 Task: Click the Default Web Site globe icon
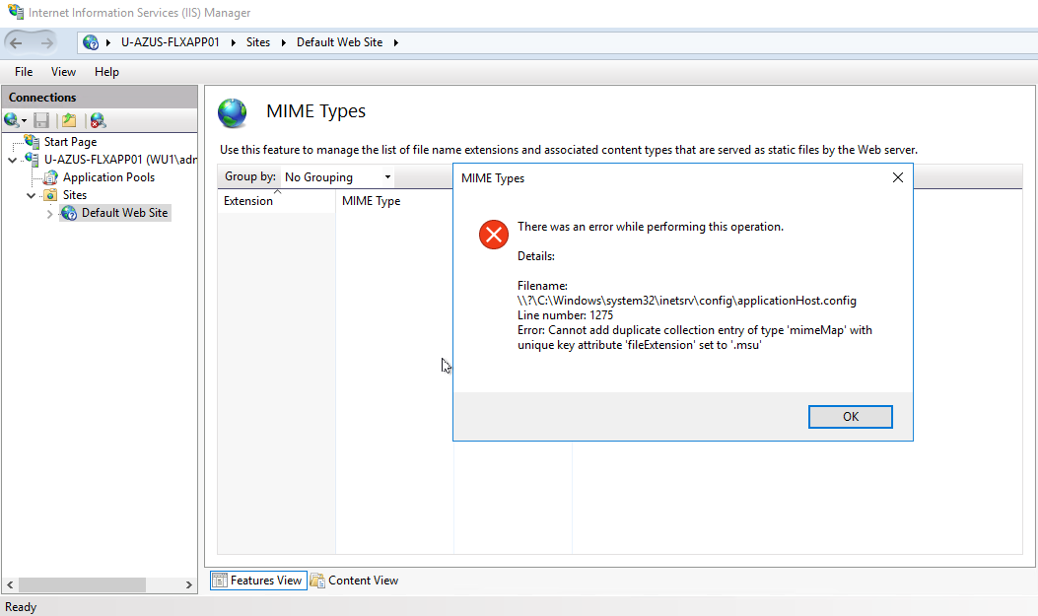click(x=69, y=213)
